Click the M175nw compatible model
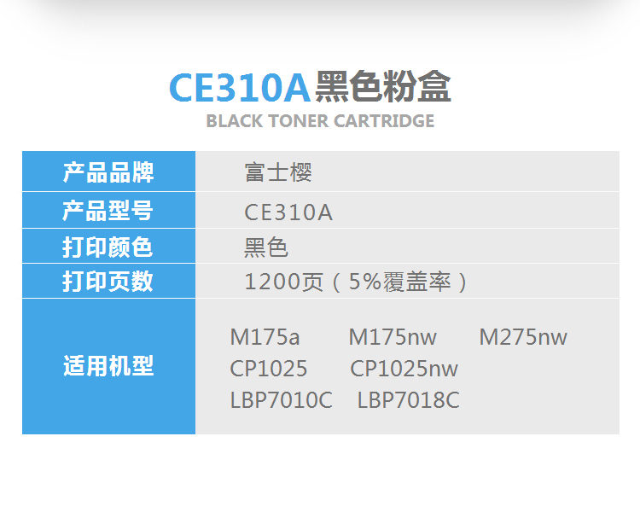The height and width of the screenshot is (512, 640). 393,338
